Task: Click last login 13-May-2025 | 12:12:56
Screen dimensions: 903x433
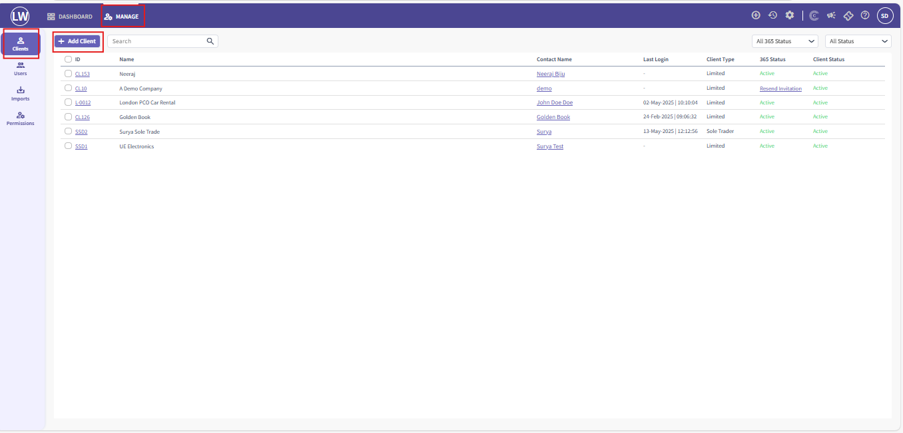Action: (671, 132)
